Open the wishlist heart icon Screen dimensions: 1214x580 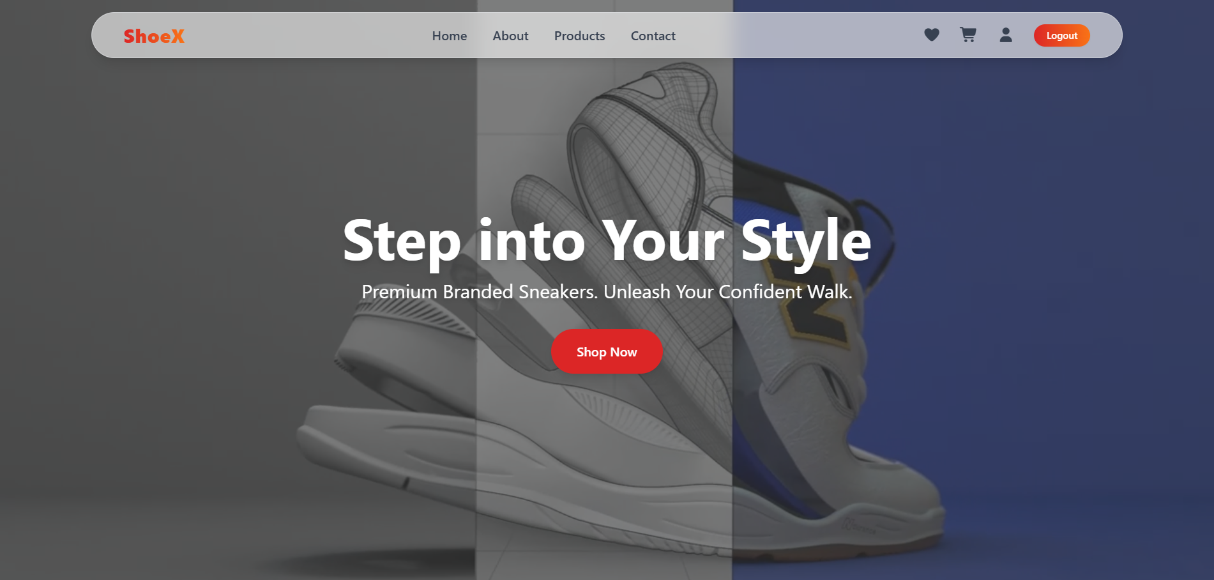[x=932, y=35]
